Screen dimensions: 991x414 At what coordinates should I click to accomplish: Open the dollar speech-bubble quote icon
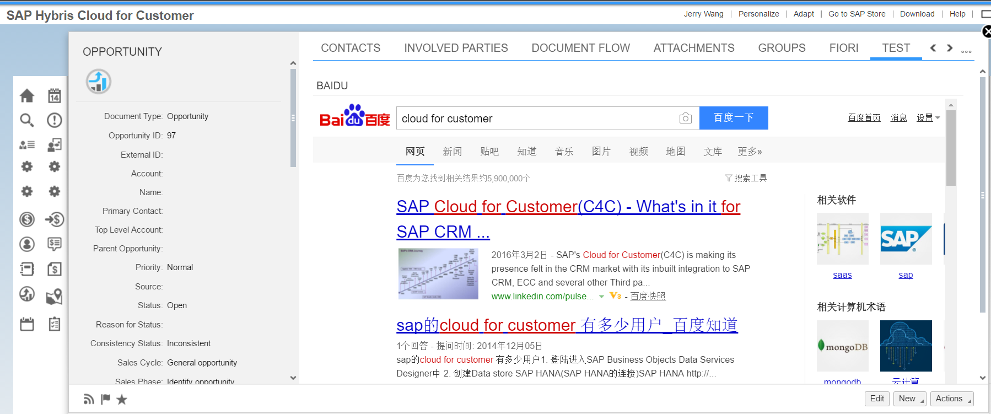(x=54, y=244)
